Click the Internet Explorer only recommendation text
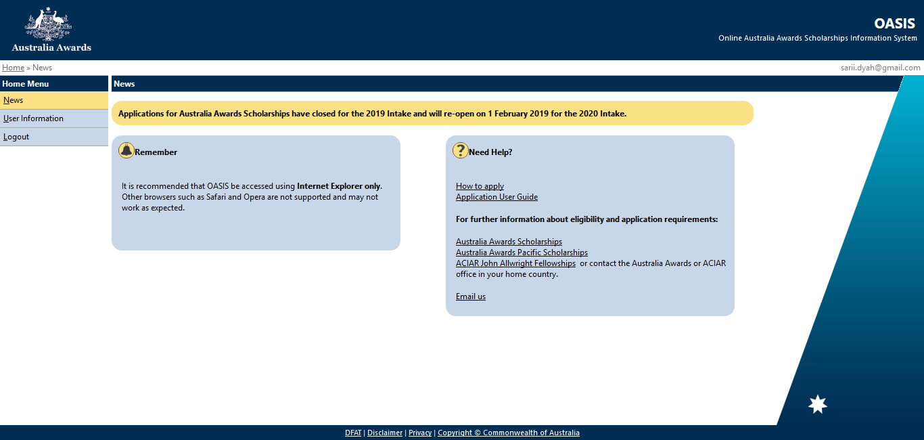 click(252, 196)
